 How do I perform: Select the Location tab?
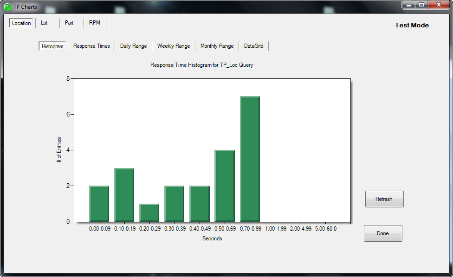(x=21, y=23)
